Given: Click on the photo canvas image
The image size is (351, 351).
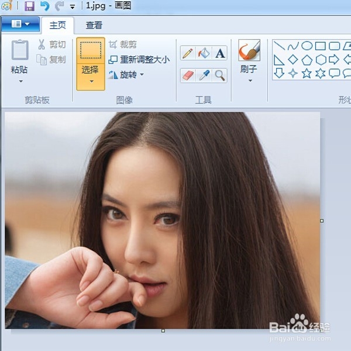Looking at the screenshot, I should click(163, 221).
